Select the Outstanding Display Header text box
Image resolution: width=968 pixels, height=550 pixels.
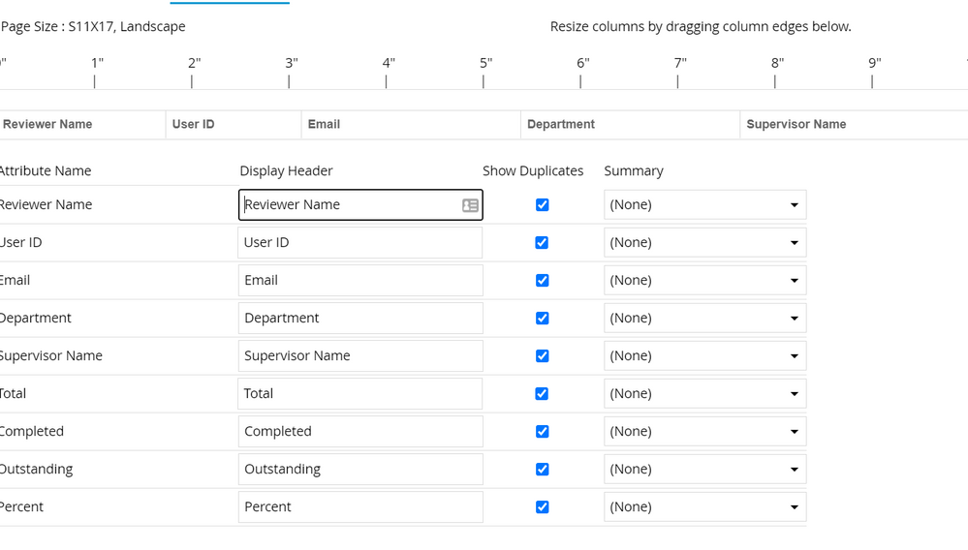pyautogui.click(x=360, y=470)
